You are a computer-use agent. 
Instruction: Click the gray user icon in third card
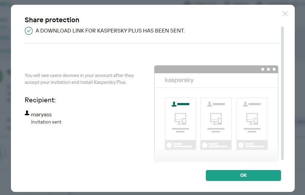tap(246, 104)
